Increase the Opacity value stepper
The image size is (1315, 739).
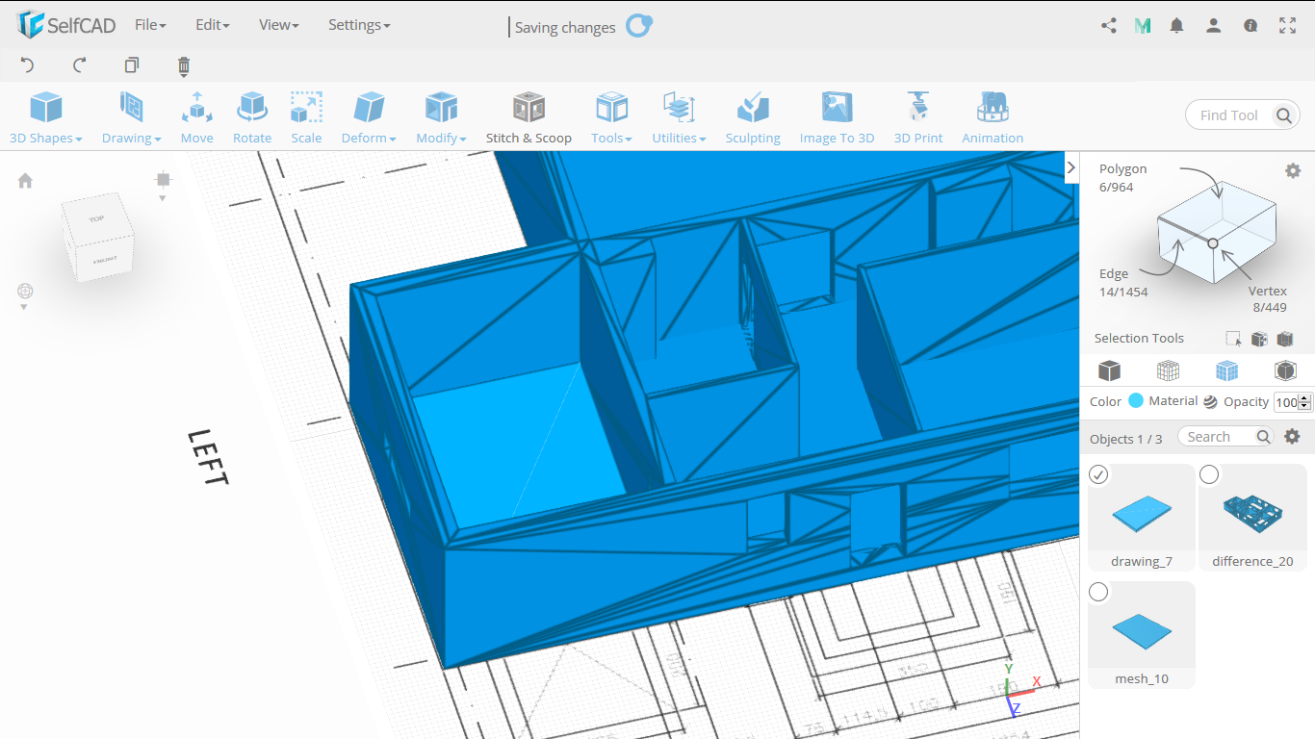click(x=1305, y=398)
